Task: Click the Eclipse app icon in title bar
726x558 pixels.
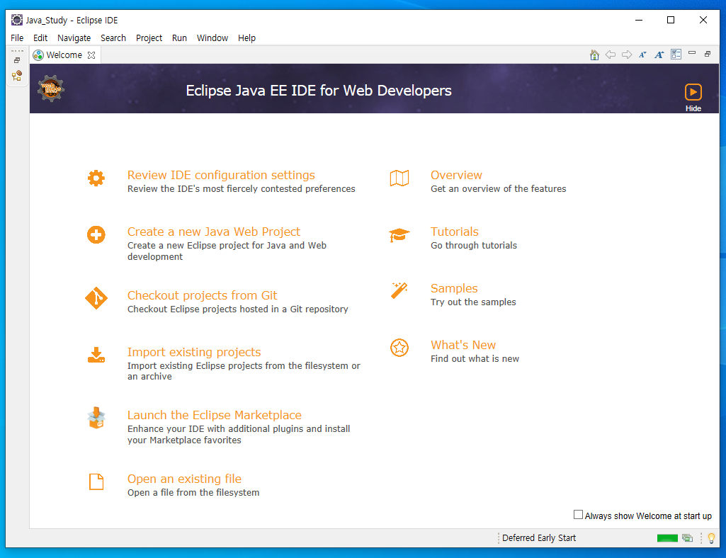Action: coord(17,20)
